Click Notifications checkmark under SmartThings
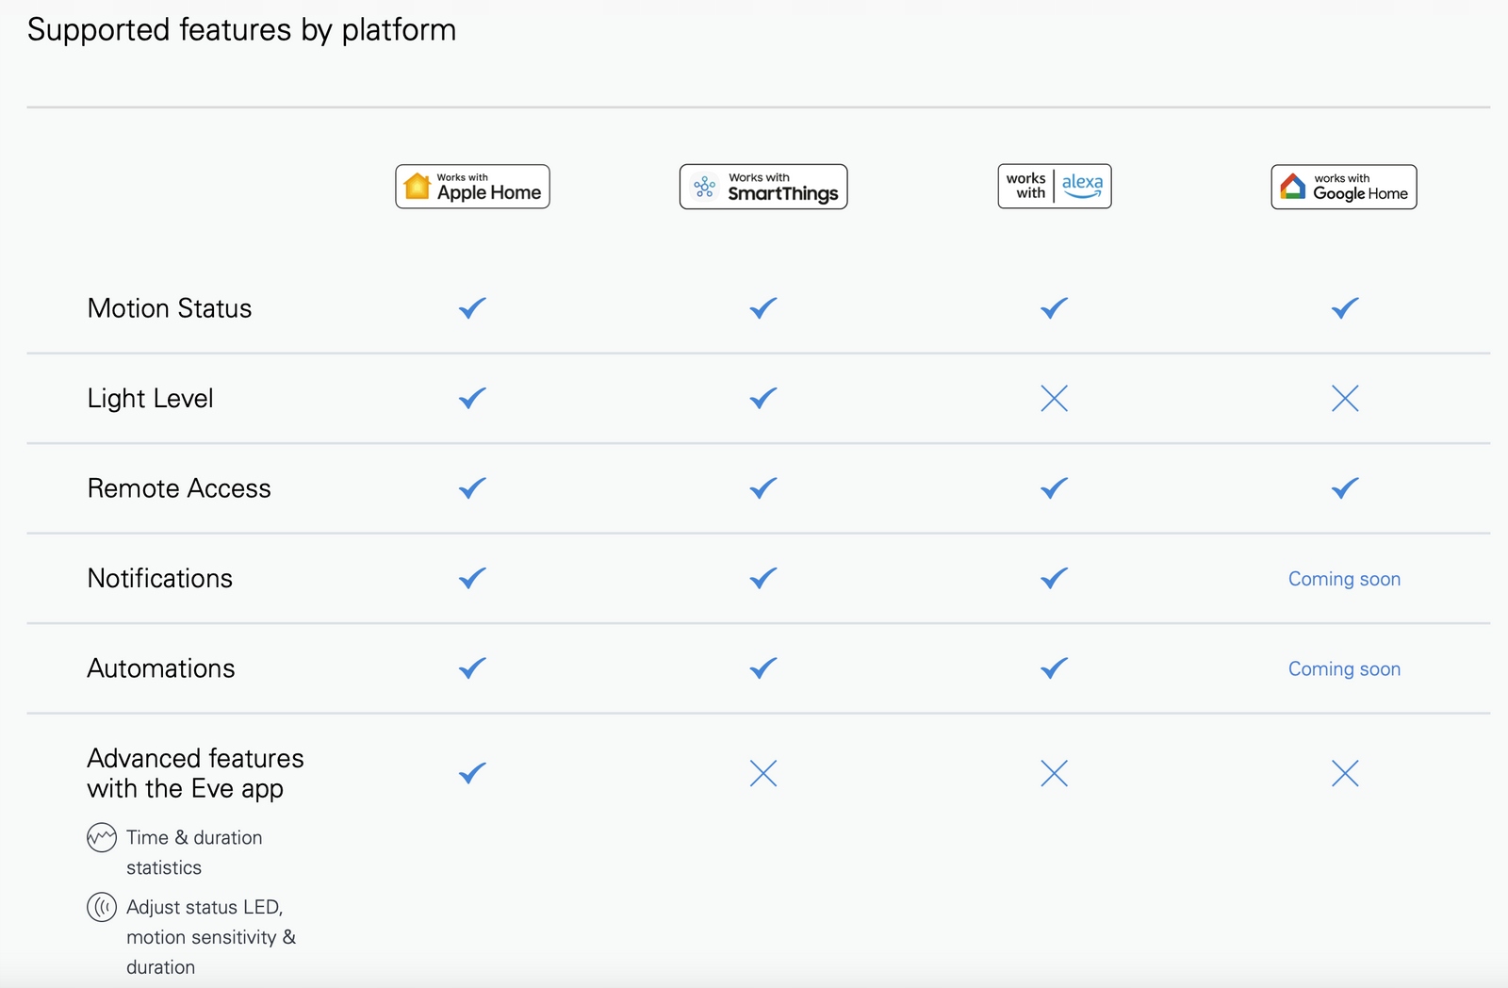Screen dimensions: 1508x988 [763, 578]
